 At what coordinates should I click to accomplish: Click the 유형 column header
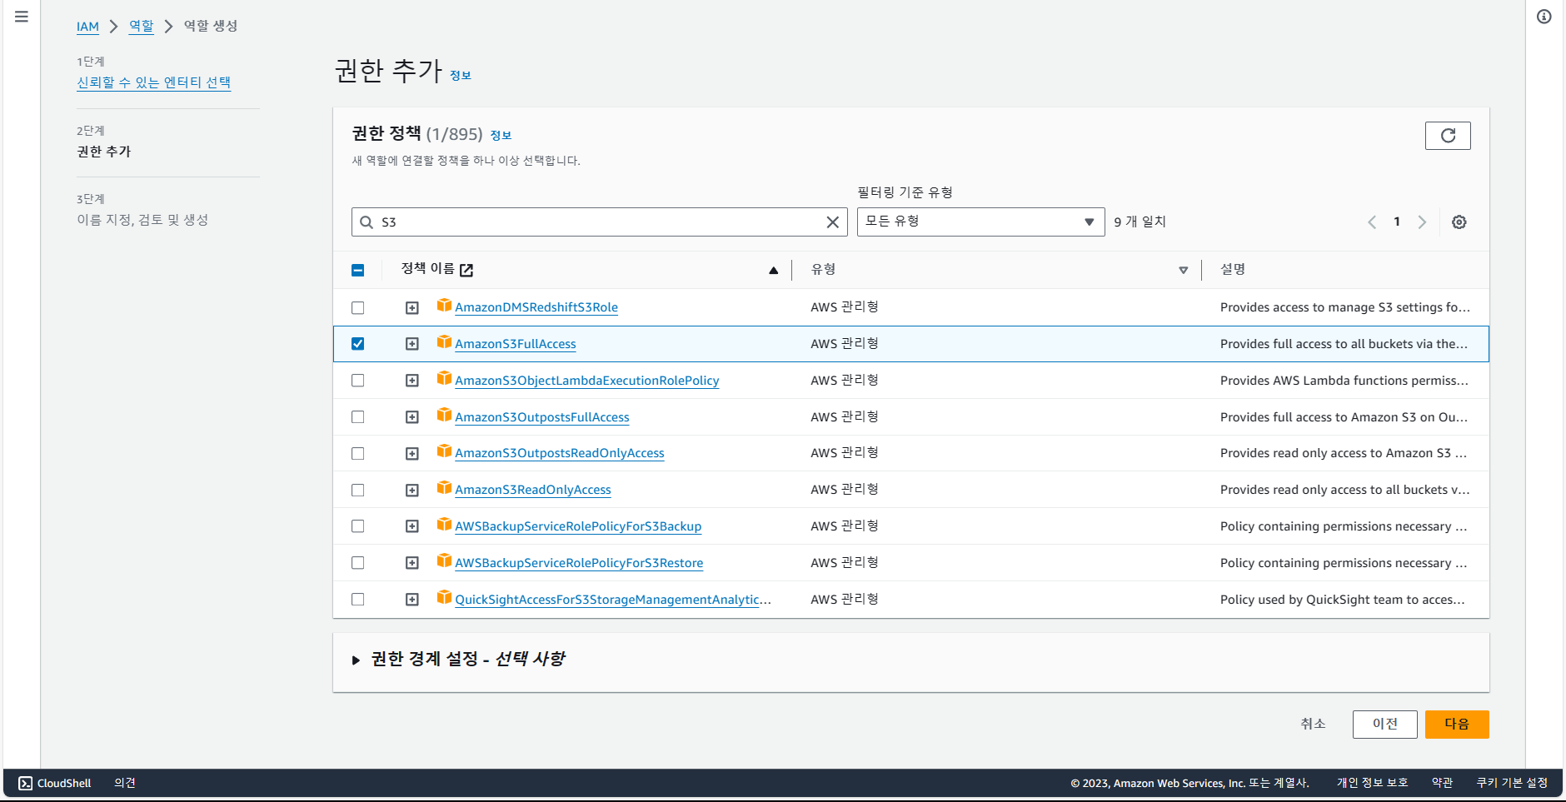[x=824, y=269]
